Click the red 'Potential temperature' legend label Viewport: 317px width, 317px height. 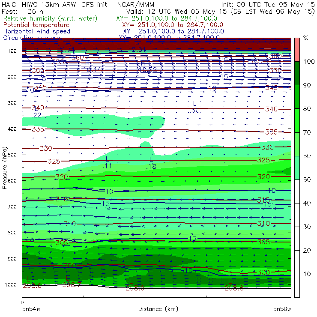(x=36, y=25)
